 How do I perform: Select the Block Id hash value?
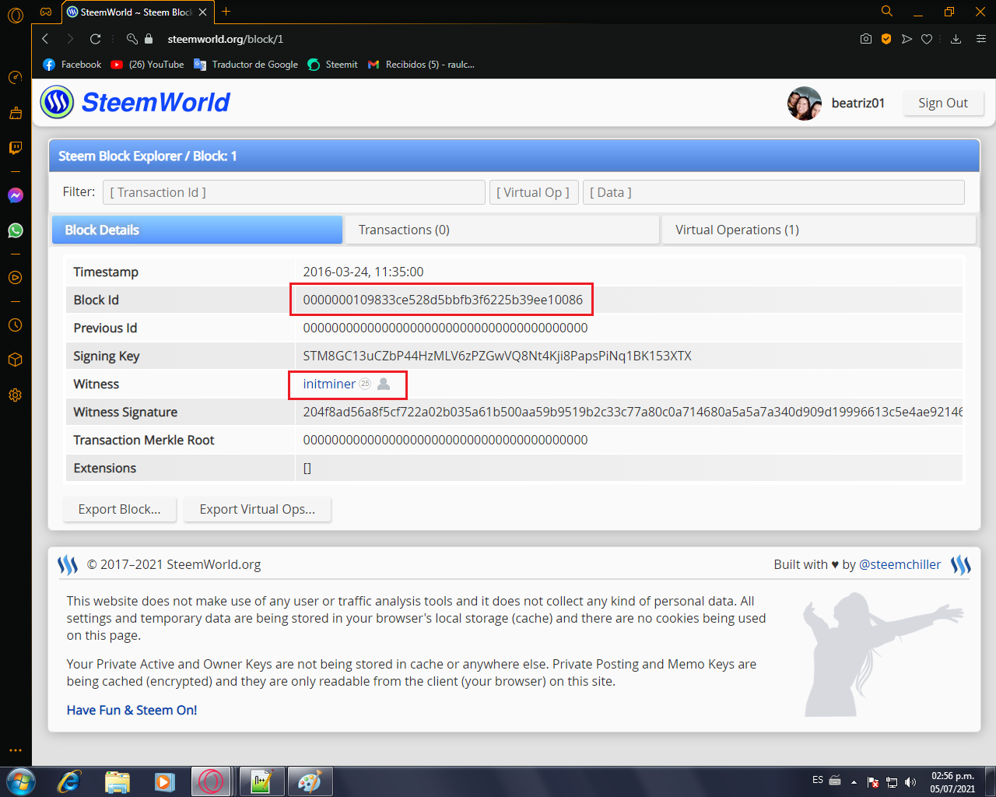pyautogui.click(x=443, y=300)
